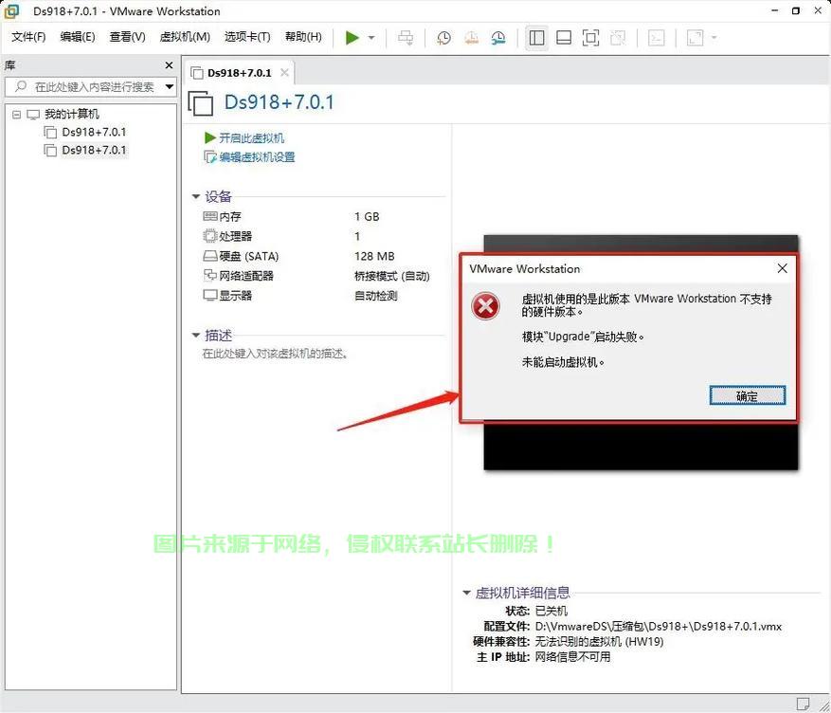Click the configuration file path text

click(659, 627)
